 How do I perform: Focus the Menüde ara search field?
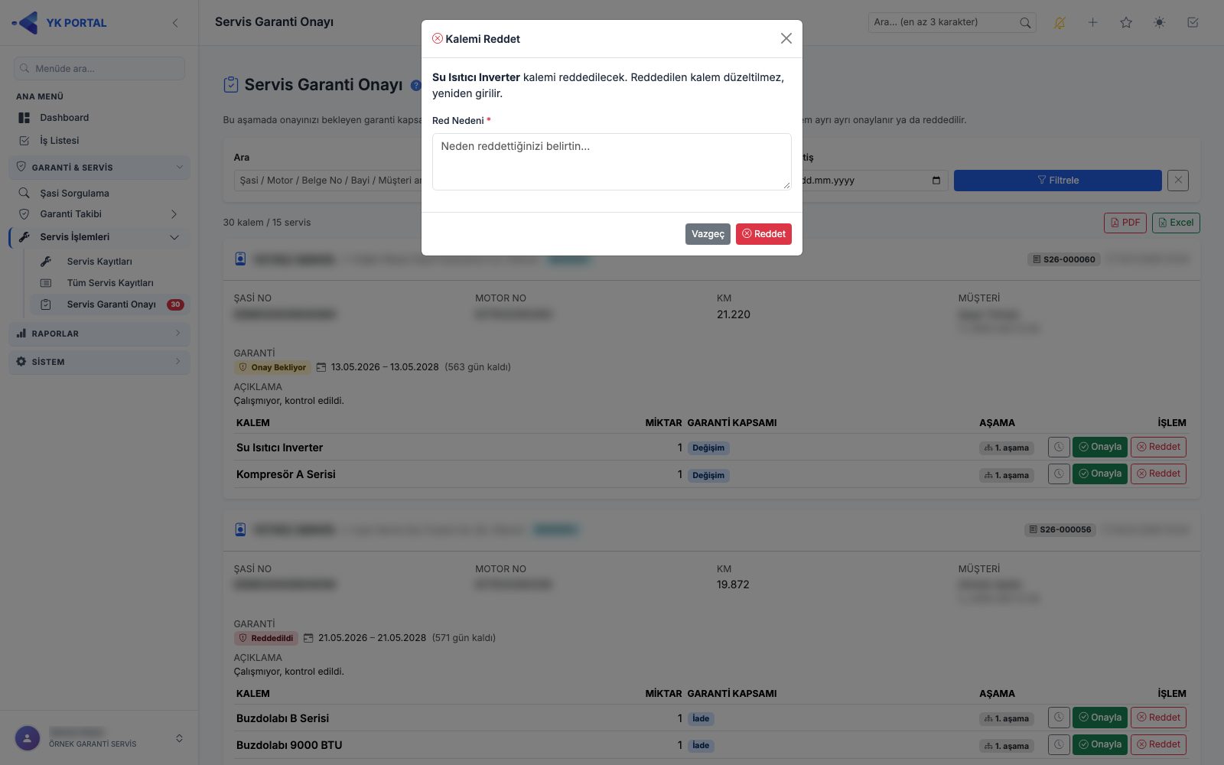tap(99, 68)
